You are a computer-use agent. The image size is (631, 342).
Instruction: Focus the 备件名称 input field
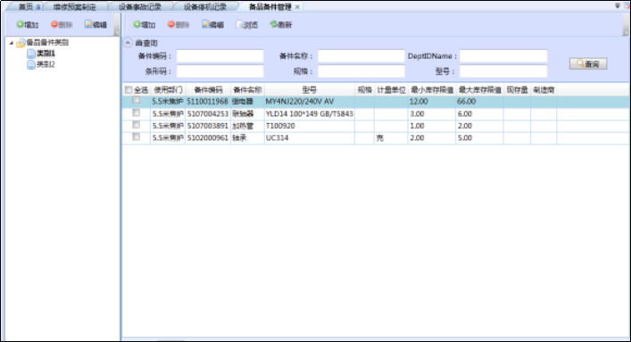(361, 56)
